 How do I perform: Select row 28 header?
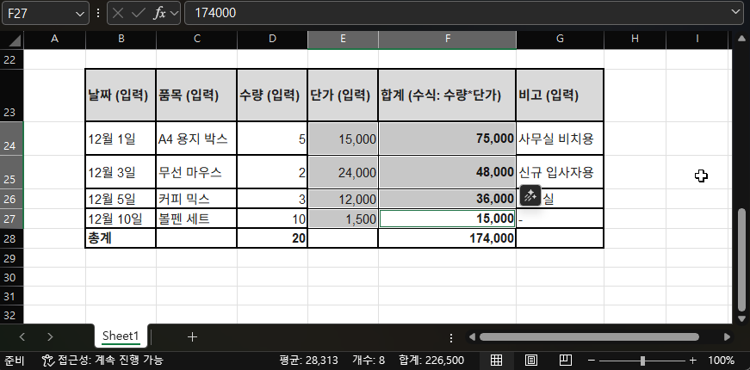tap(9, 238)
